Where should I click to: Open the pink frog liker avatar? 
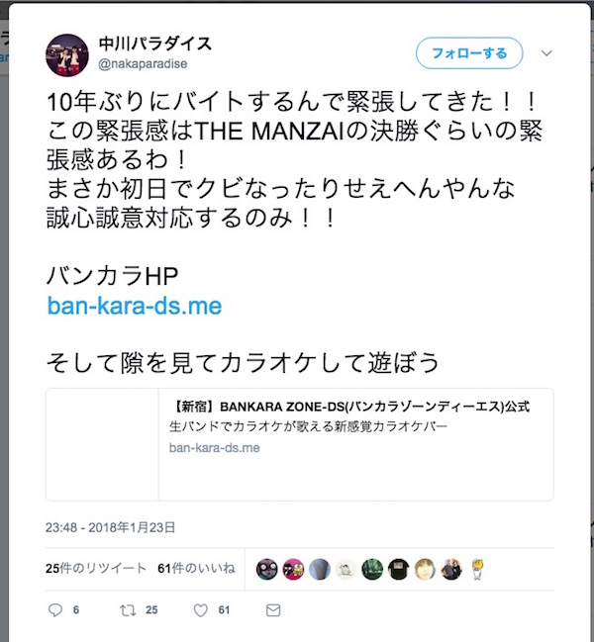click(293, 569)
